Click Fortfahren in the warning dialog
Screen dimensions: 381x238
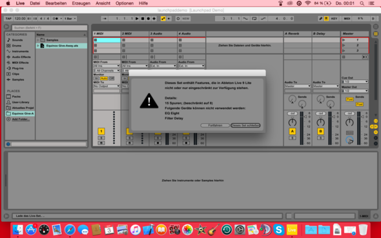pyautogui.click(x=215, y=125)
